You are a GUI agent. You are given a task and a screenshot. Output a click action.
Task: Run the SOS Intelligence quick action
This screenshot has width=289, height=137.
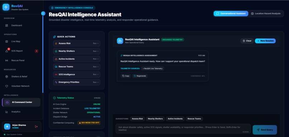coord(77,74)
